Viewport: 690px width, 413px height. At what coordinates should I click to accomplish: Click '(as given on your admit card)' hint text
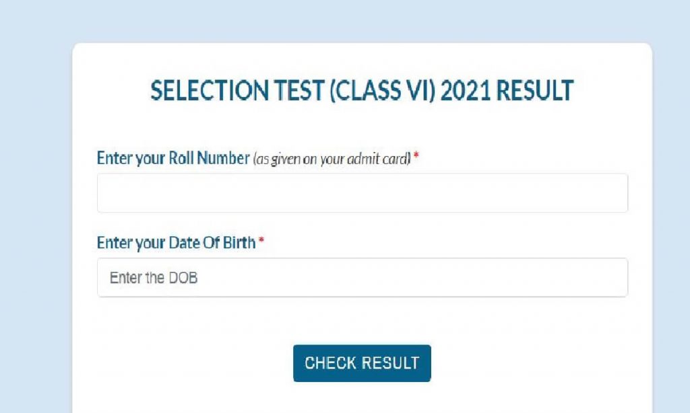coord(334,159)
